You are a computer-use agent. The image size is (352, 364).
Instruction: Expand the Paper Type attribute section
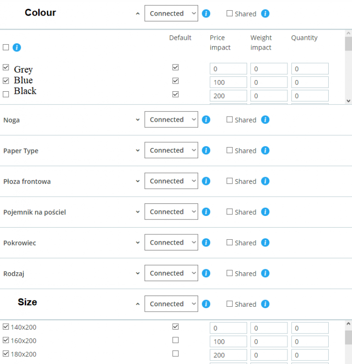pos(138,151)
